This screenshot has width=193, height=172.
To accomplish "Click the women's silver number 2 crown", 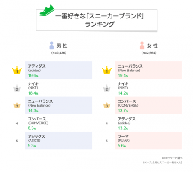I will [x=107, y=88].
